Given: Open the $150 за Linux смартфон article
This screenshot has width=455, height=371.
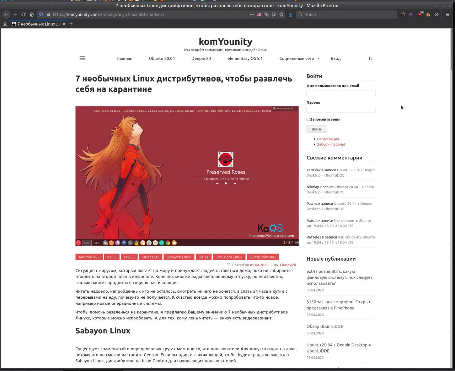Looking at the screenshot, I should [x=338, y=305].
